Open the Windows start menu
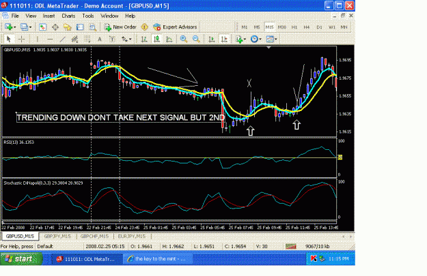 (21, 258)
